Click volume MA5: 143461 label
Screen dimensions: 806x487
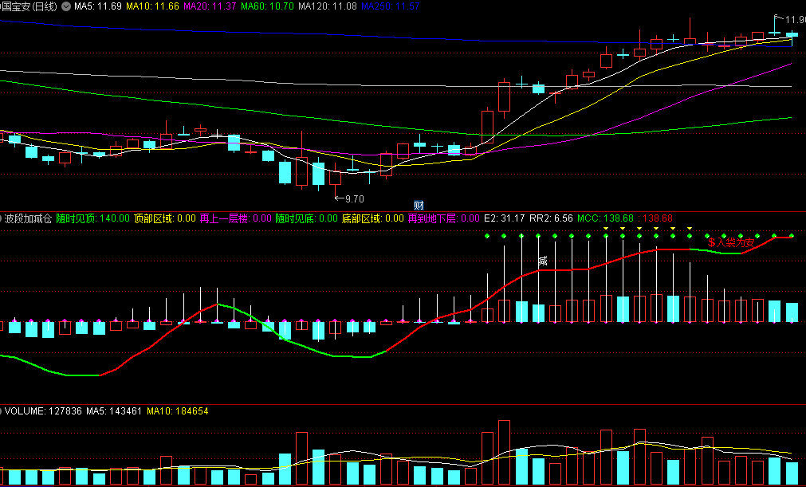(114, 411)
